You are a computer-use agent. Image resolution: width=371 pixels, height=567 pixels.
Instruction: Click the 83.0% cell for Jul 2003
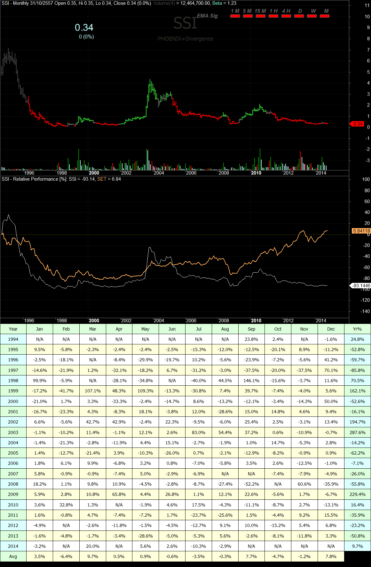(x=199, y=432)
